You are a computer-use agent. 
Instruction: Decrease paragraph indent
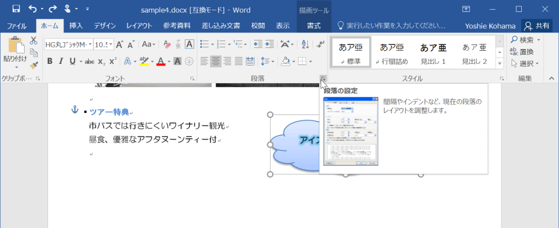pos(258,44)
